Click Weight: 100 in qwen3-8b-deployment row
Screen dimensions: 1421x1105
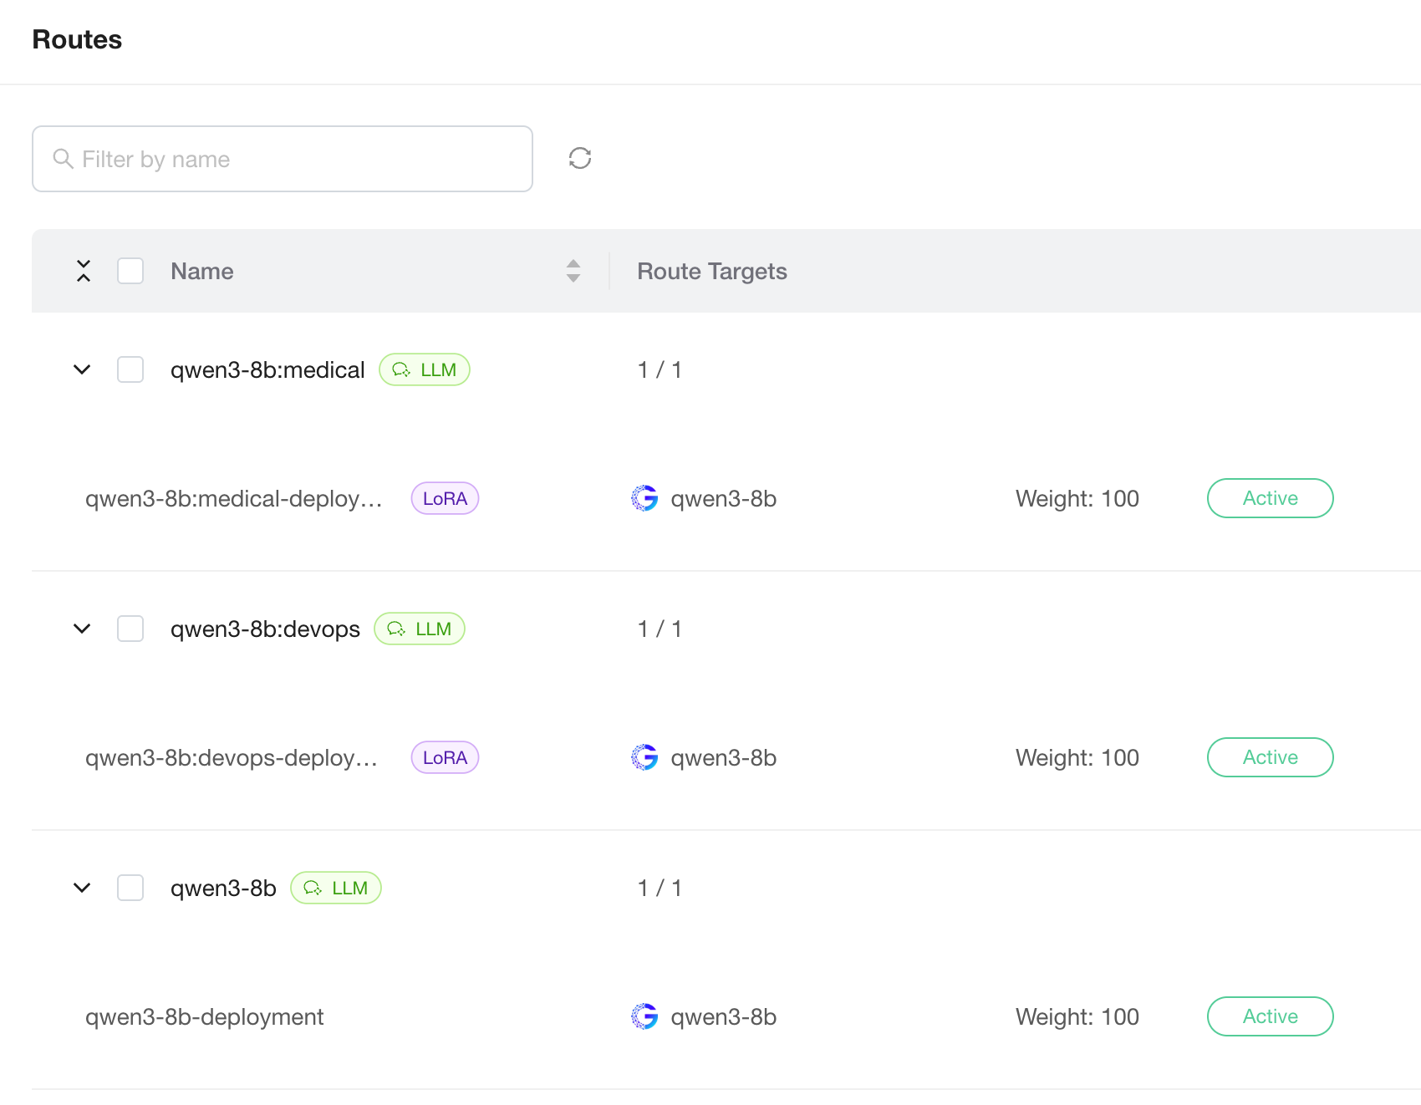(1077, 1016)
